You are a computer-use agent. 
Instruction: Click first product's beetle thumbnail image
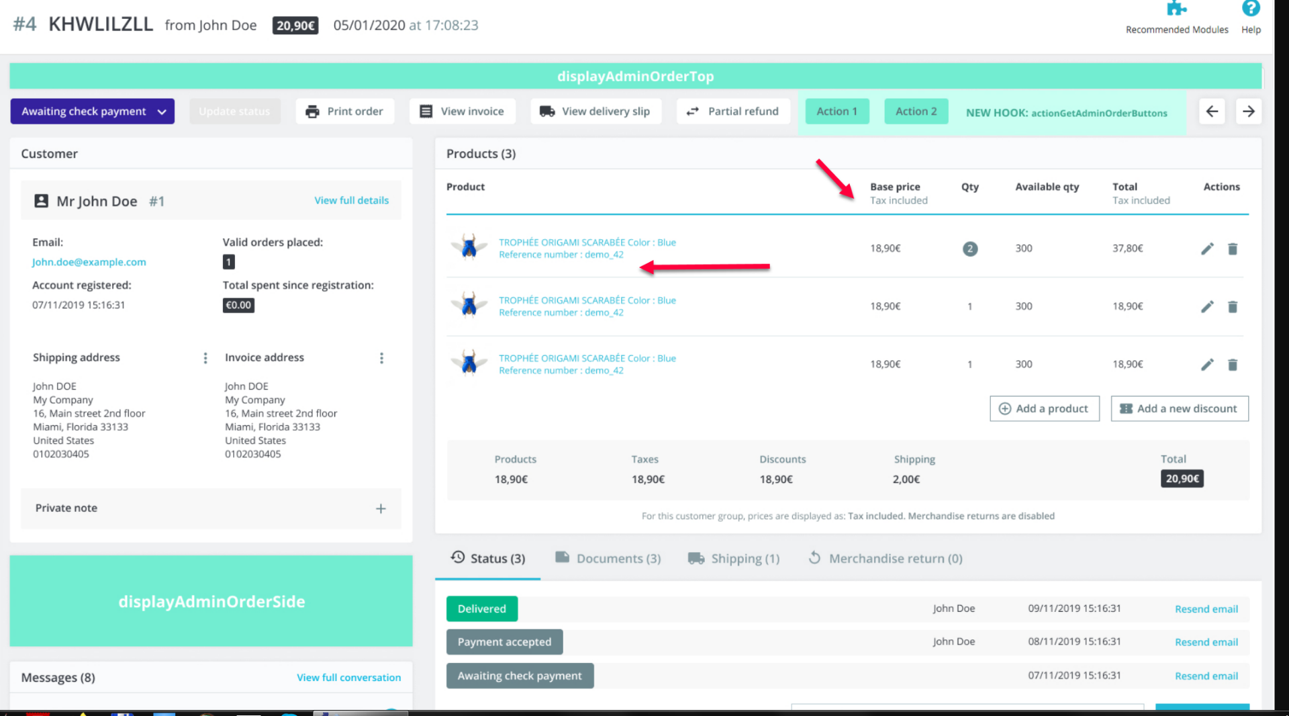click(x=469, y=247)
